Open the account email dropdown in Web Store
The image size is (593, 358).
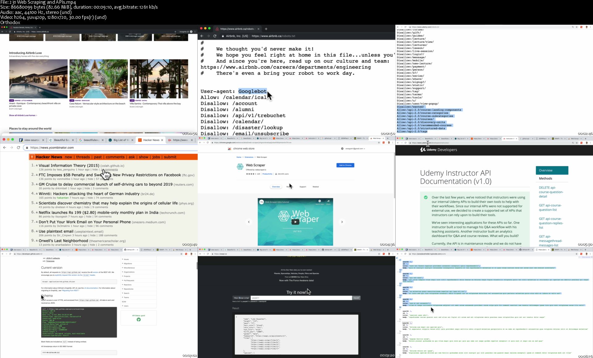pyautogui.click(x=355, y=148)
